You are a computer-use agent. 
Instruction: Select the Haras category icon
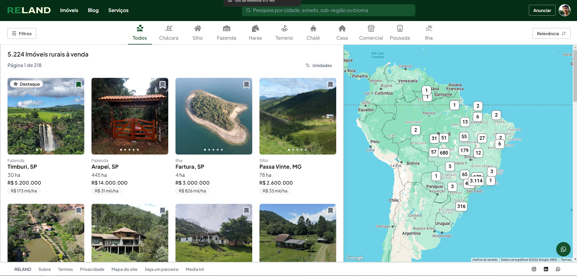point(255,29)
